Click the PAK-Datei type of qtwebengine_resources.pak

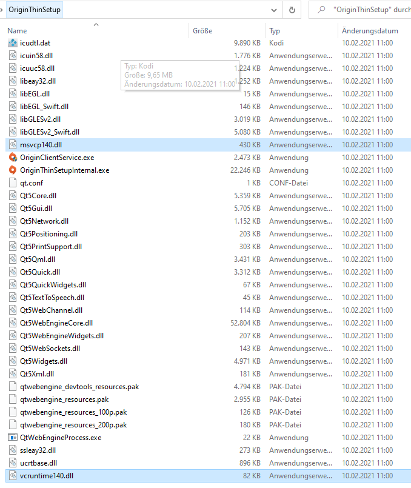286,399
